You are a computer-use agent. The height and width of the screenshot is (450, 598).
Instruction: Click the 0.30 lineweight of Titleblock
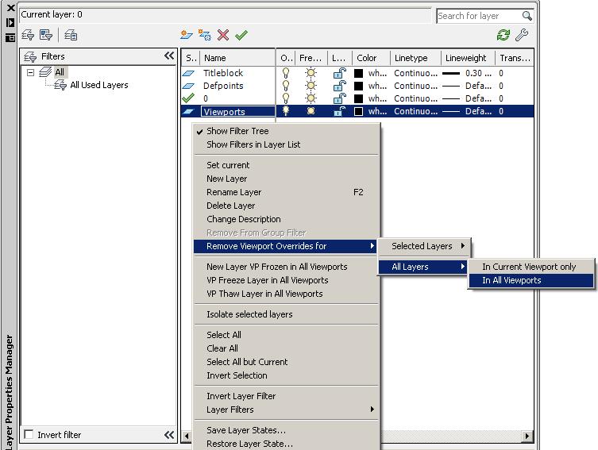pos(466,73)
